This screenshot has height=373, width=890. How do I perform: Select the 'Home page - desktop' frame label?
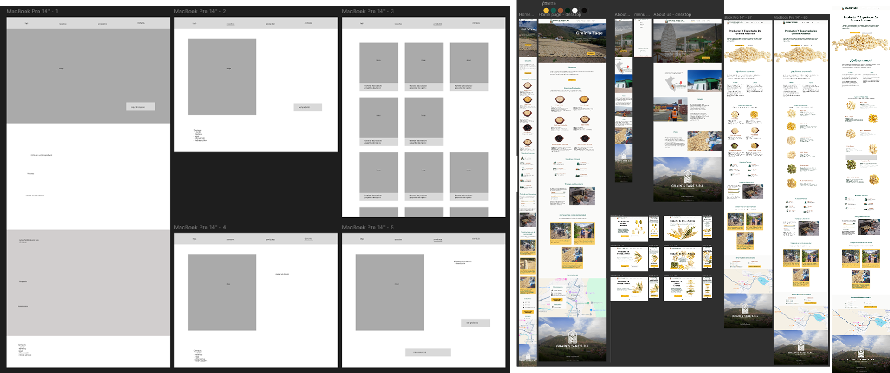(x=560, y=15)
